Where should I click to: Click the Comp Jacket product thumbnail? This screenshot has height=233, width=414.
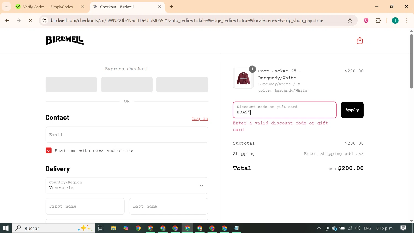pyautogui.click(x=243, y=78)
